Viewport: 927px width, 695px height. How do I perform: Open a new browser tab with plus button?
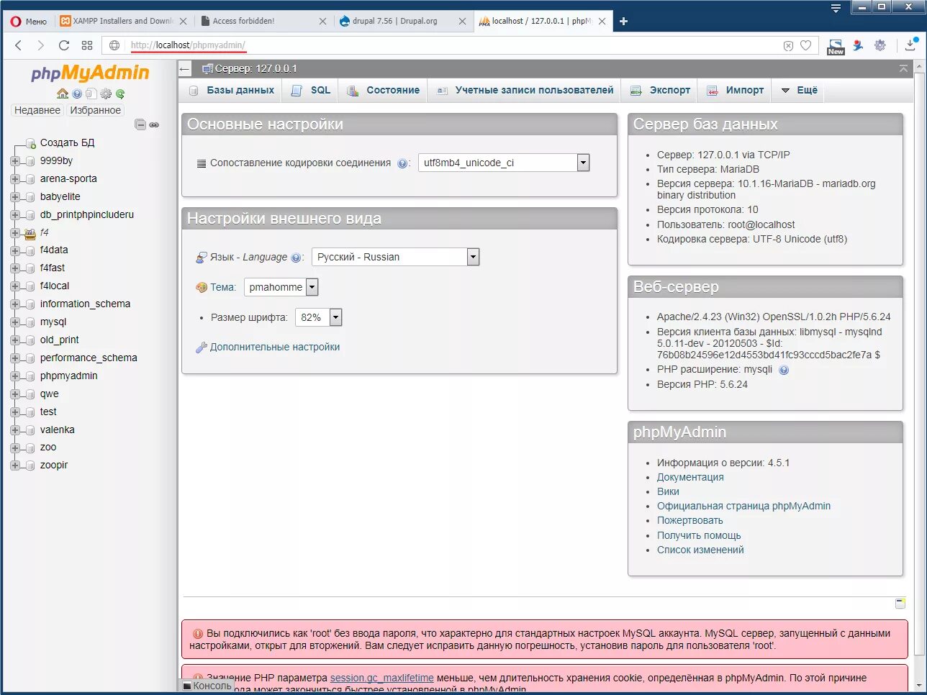623,21
